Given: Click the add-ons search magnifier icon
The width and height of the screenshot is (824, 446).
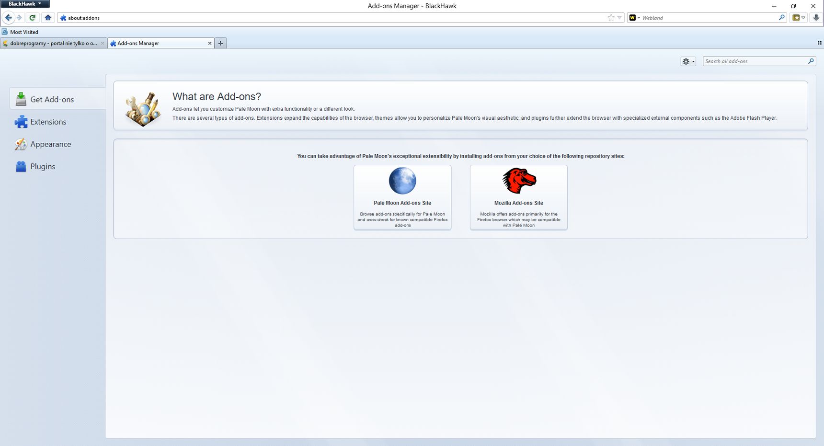Looking at the screenshot, I should [x=811, y=61].
